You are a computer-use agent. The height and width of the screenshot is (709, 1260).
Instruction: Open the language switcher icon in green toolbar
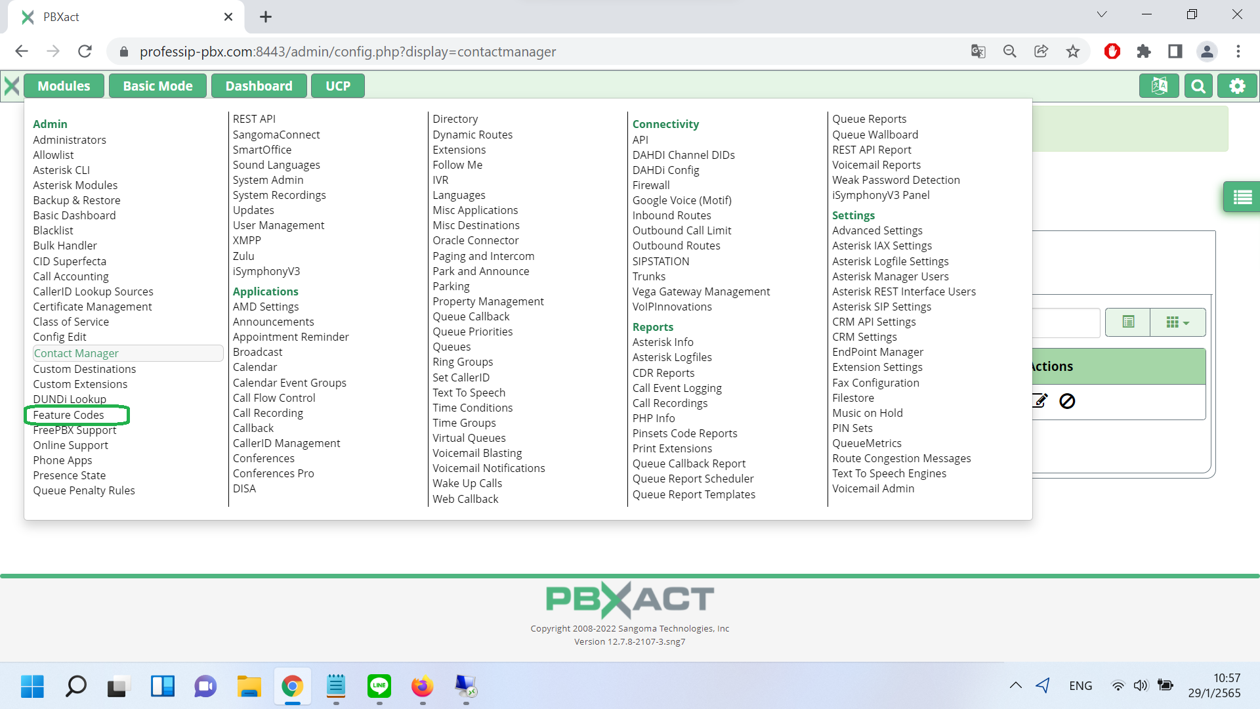pos(1159,86)
